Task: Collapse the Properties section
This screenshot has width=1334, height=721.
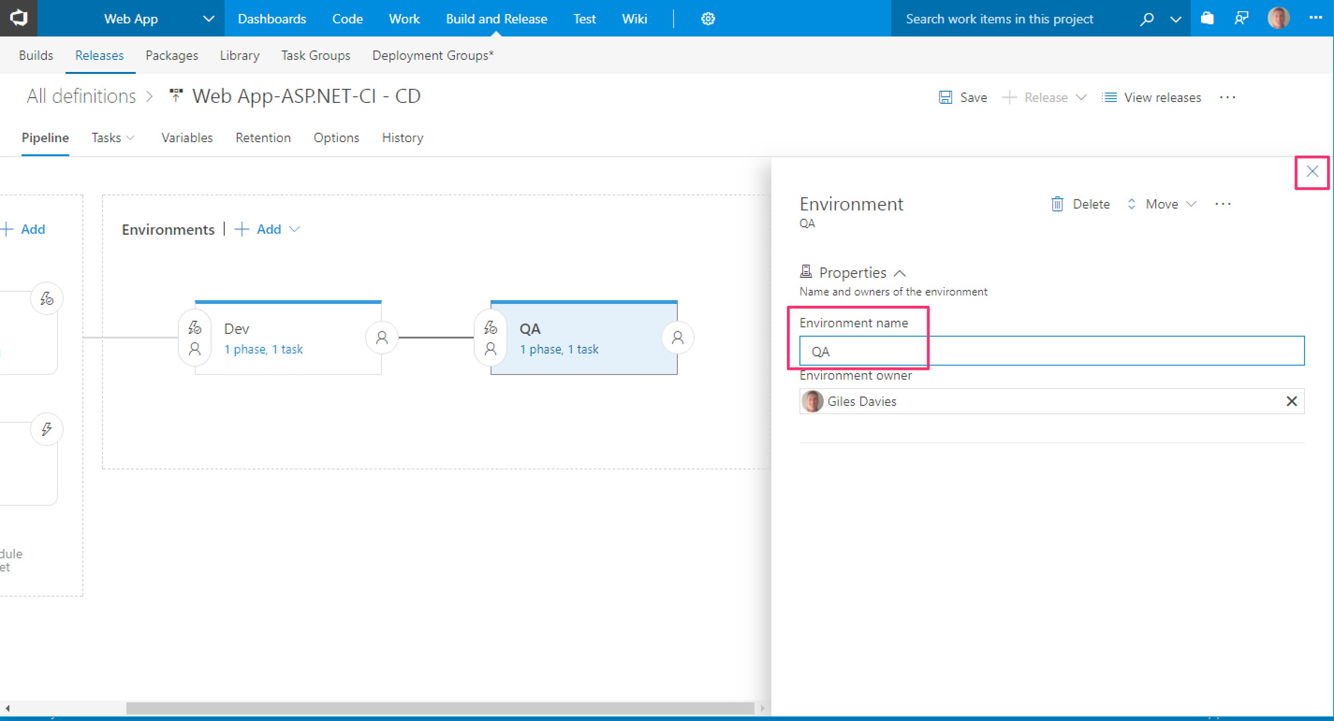Action: [900, 273]
